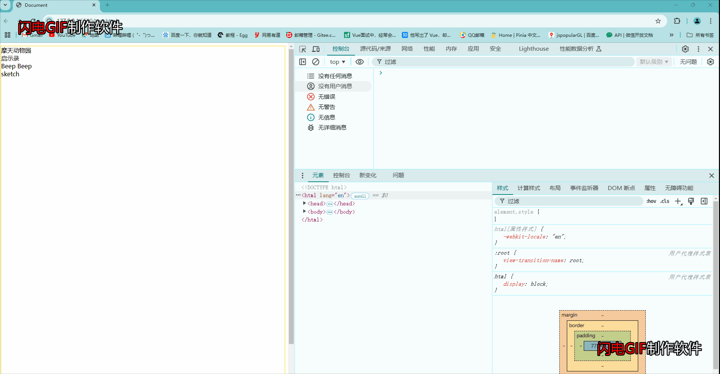This screenshot has height=374, width=720.
Task: Open the 百度一下 bookmark
Action: point(187,35)
